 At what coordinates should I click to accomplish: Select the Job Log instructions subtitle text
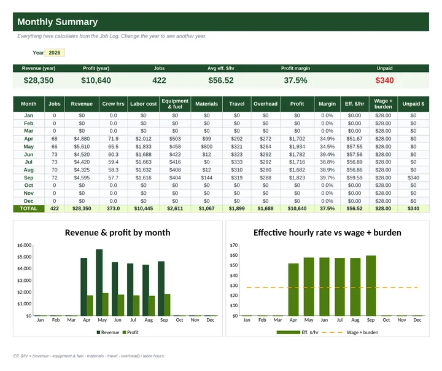(112, 36)
